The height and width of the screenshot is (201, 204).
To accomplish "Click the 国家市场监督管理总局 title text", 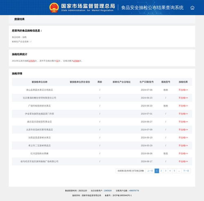I will click(x=88, y=6).
